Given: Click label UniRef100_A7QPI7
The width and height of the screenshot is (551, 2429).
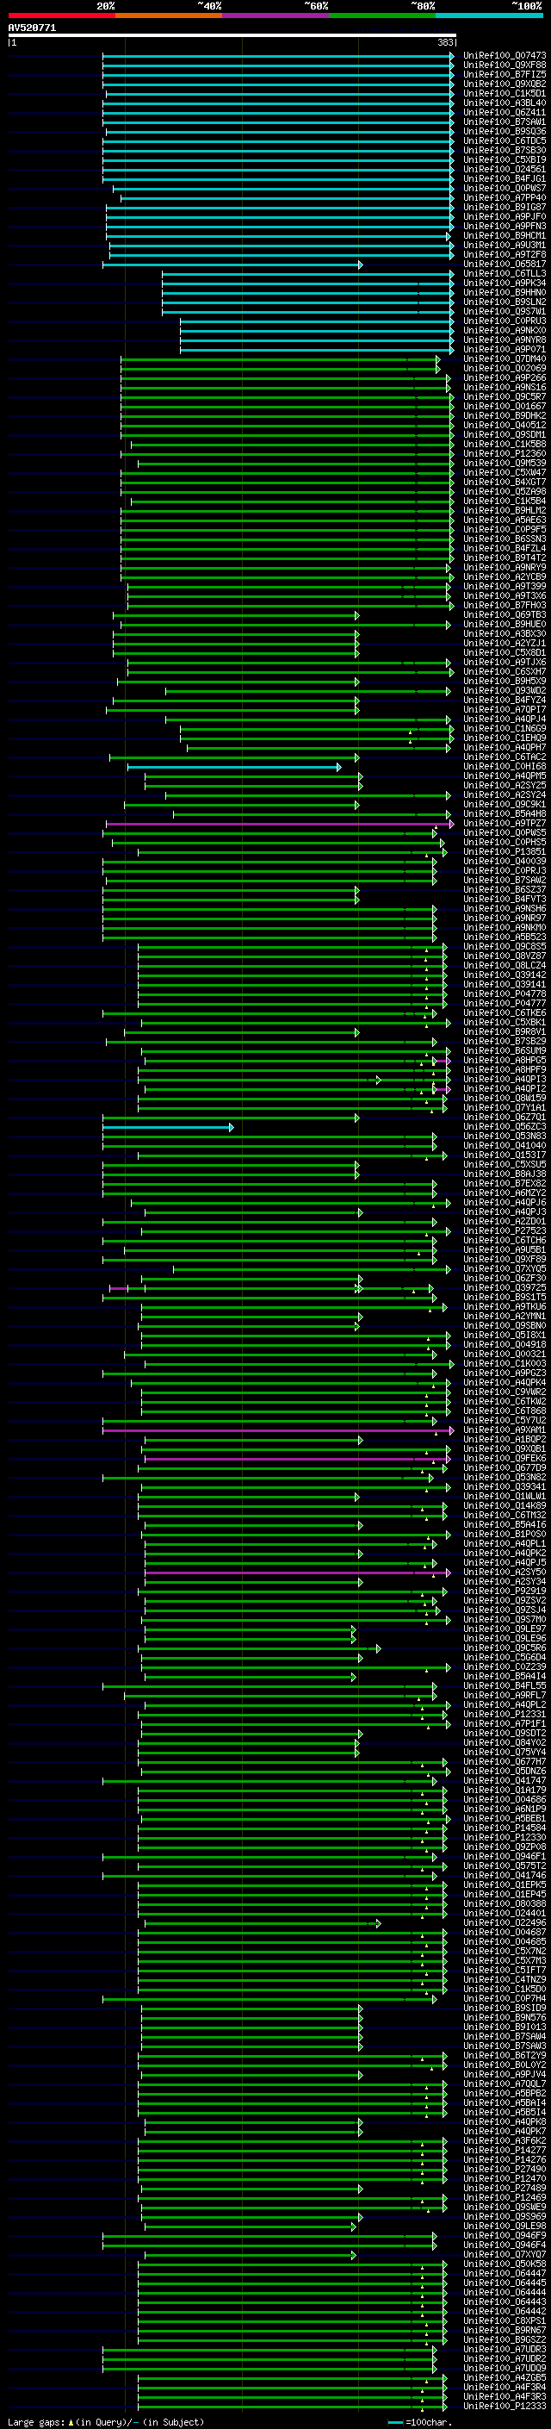Looking at the screenshot, I should coord(505,710).
